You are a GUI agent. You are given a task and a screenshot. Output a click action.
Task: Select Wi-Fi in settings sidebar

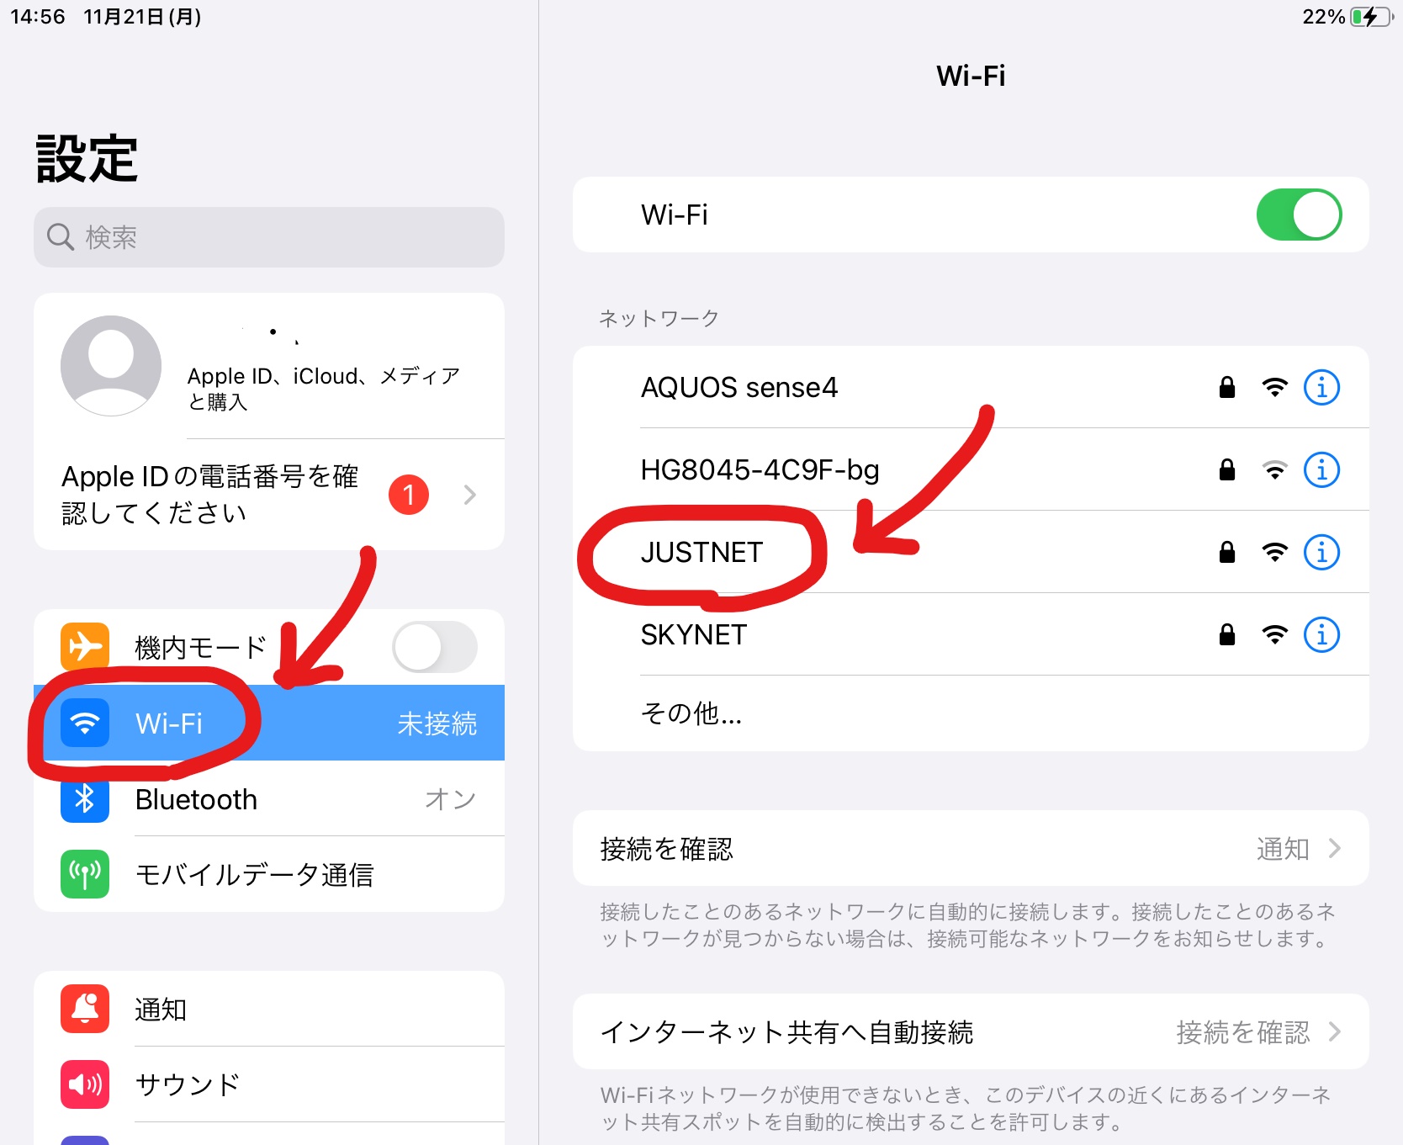(x=269, y=723)
